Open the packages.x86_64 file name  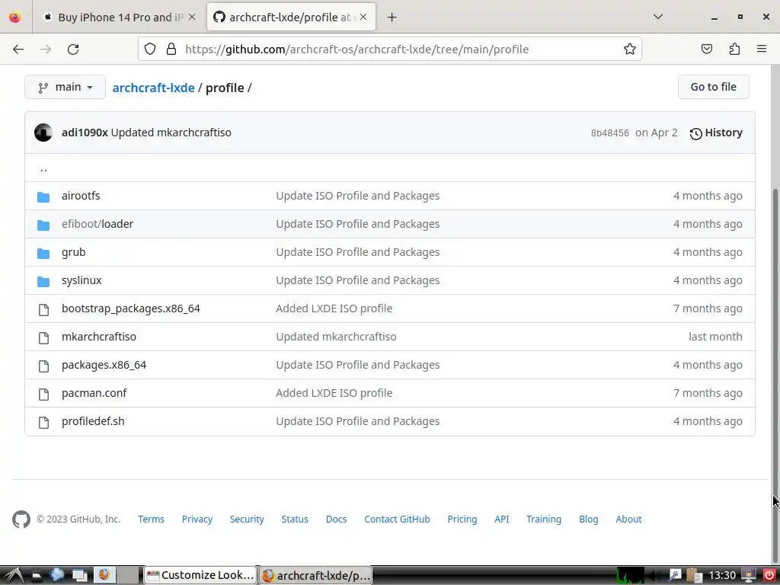pos(104,365)
